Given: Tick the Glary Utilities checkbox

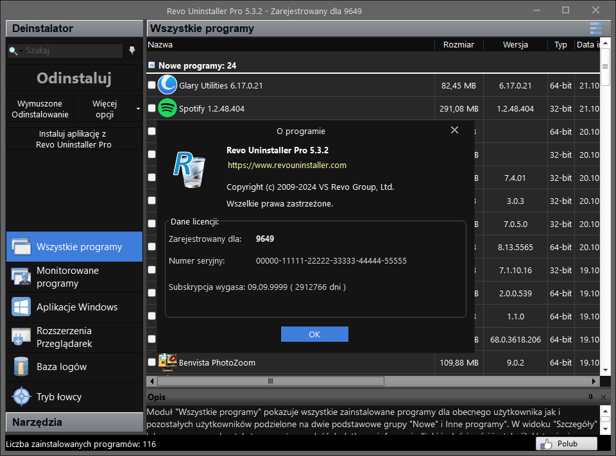Looking at the screenshot, I should (x=151, y=85).
